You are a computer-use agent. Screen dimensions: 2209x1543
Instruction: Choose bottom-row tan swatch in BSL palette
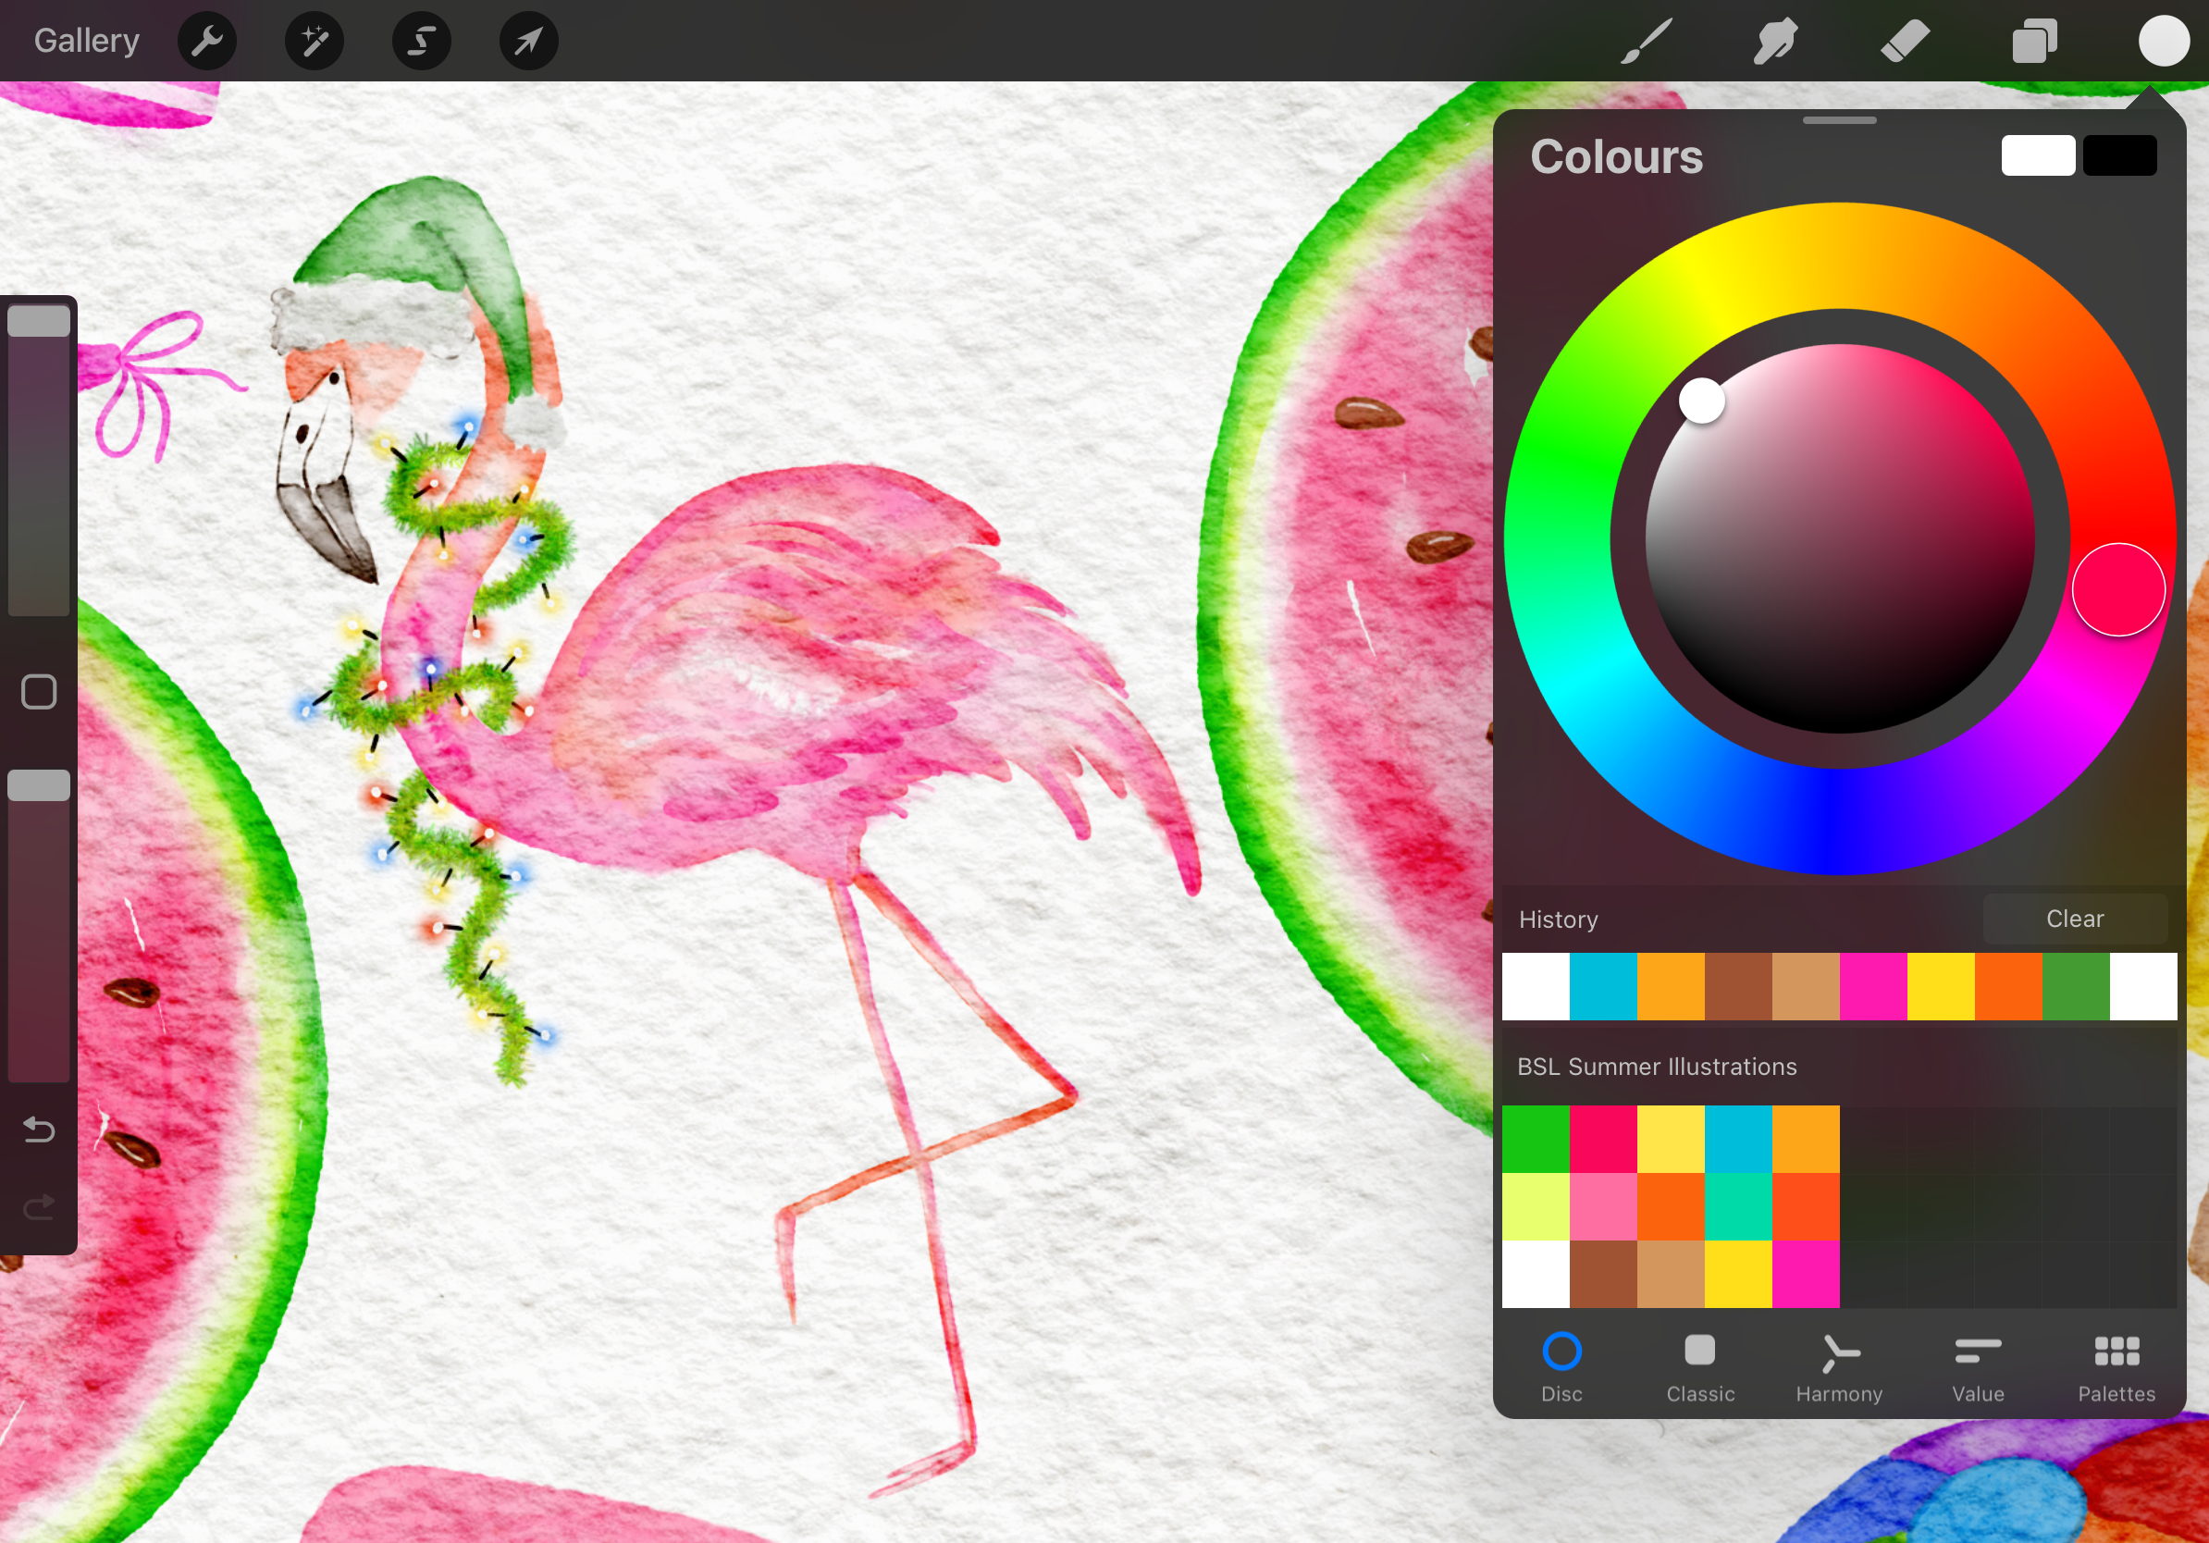pyautogui.click(x=1672, y=1274)
